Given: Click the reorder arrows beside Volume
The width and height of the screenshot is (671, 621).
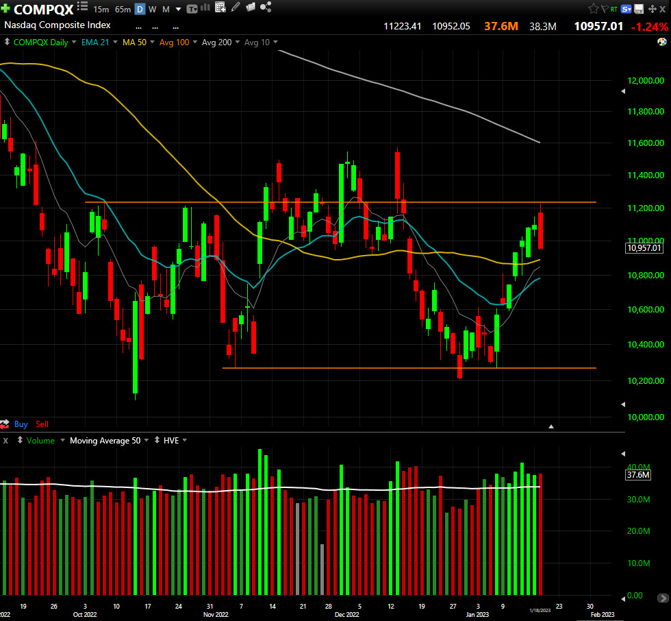Looking at the screenshot, I should (x=20, y=440).
